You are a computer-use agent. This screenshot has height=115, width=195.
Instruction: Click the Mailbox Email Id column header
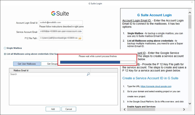coord(50,70)
